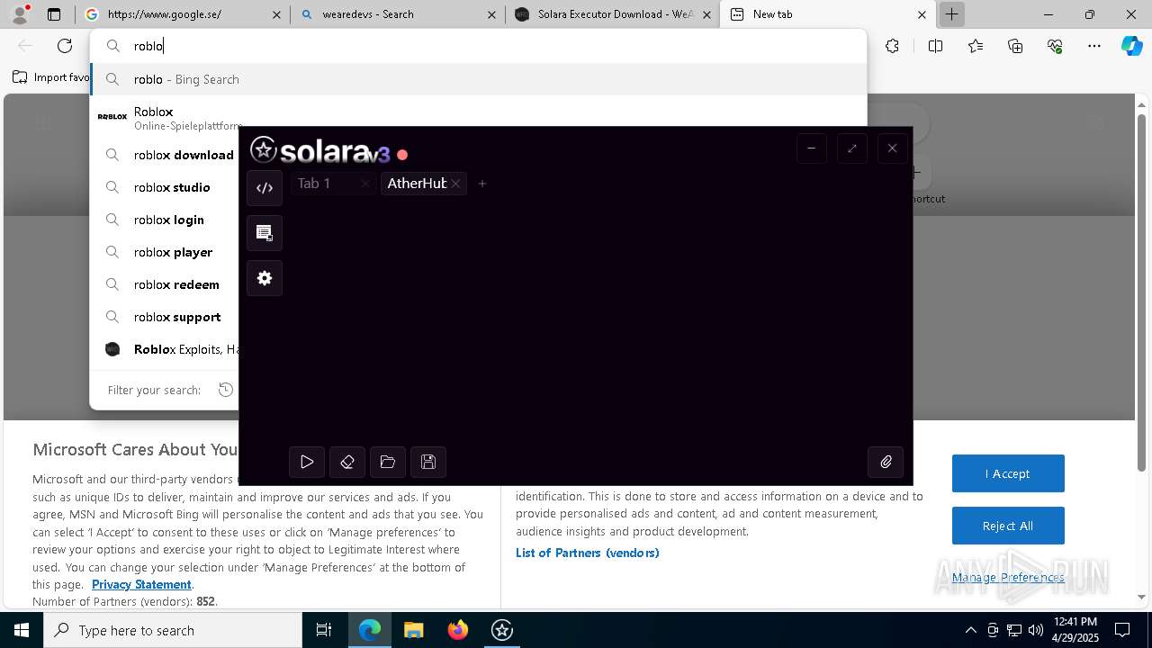Show hidden system tray icons
The height and width of the screenshot is (648, 1152).
coord(970,630)
